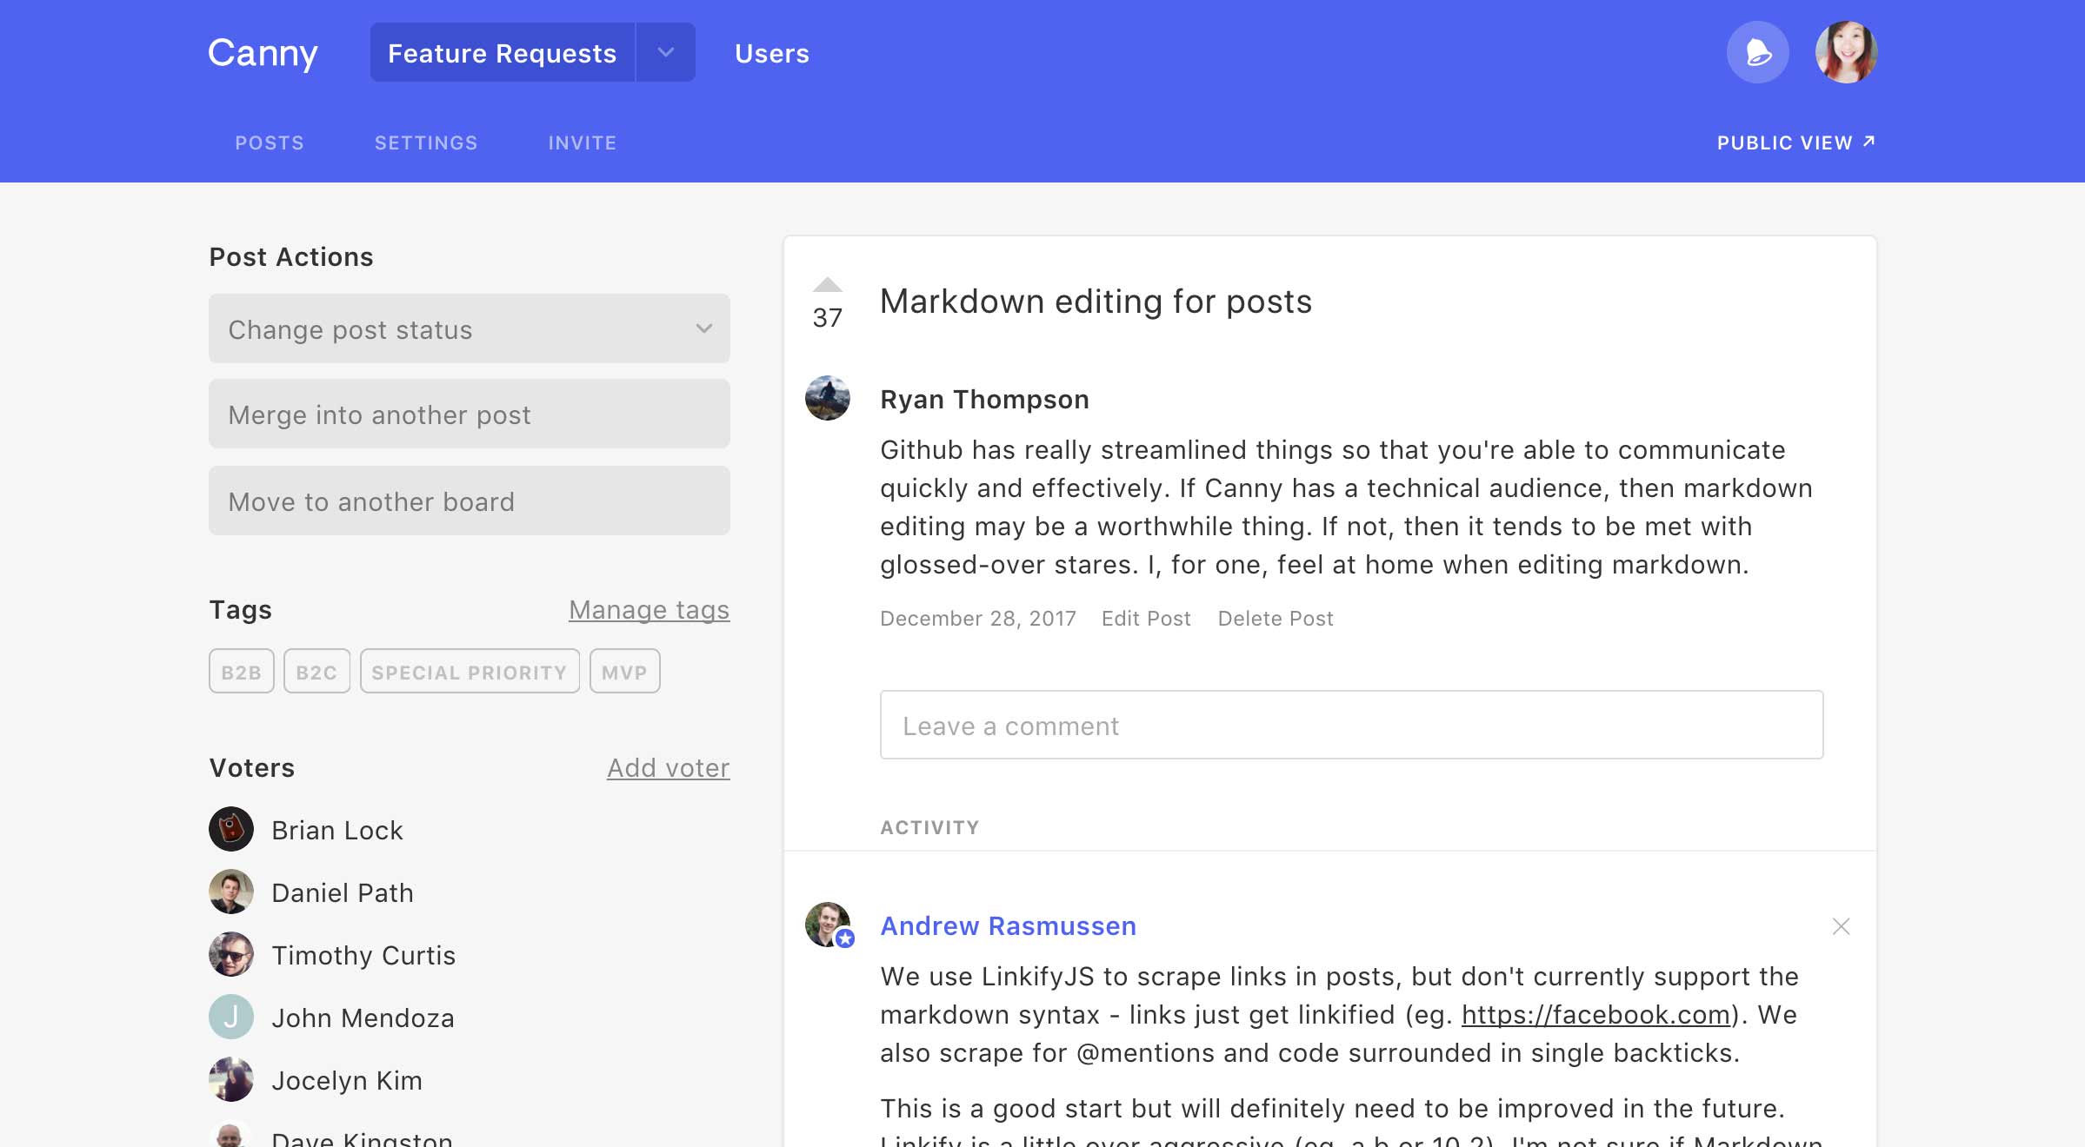The image size is (2085, 1147).
Task: Open the Manage tags link
Action: 649,610
